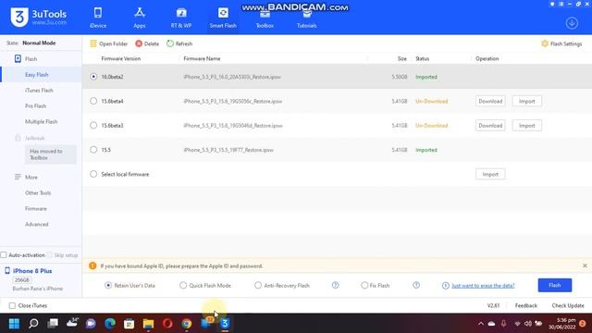Open Easy Flash in sidebar

tap(37, 74)
